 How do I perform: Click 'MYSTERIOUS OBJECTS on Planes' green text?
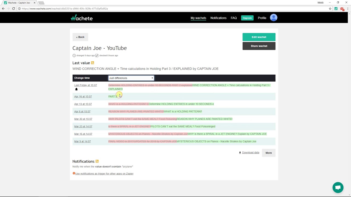[217, 141]
